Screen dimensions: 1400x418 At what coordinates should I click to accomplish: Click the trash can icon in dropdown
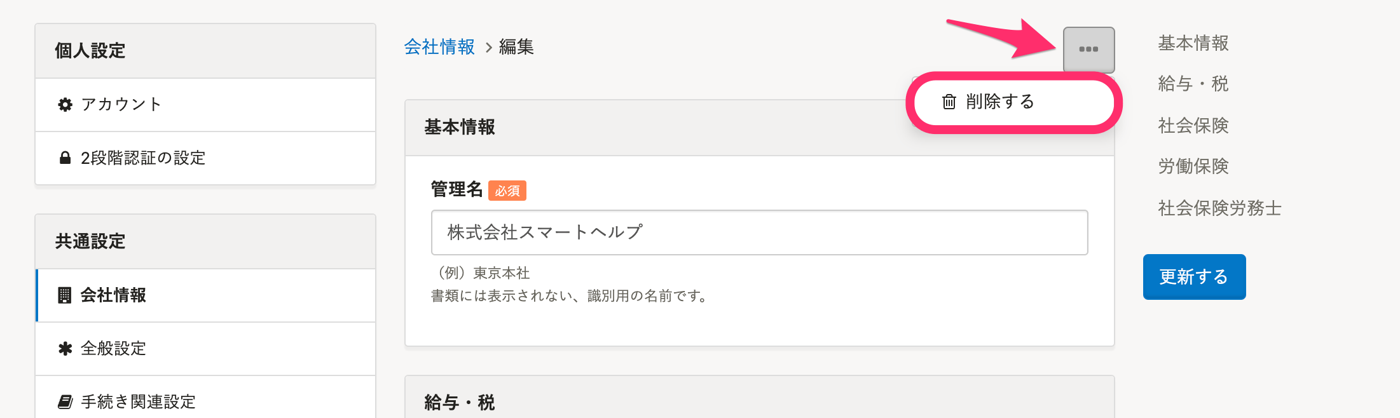[949, 102]
